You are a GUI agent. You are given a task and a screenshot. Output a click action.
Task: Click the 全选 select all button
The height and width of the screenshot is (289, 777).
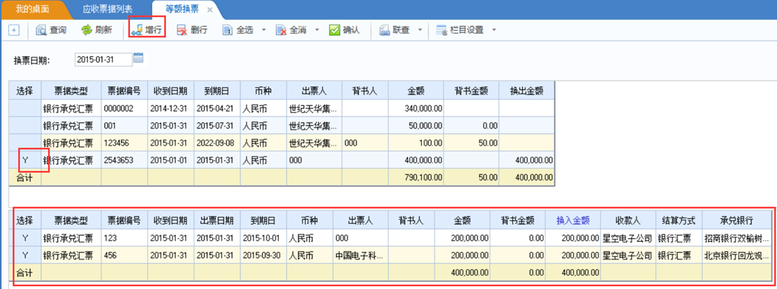[x=238, y=30]
